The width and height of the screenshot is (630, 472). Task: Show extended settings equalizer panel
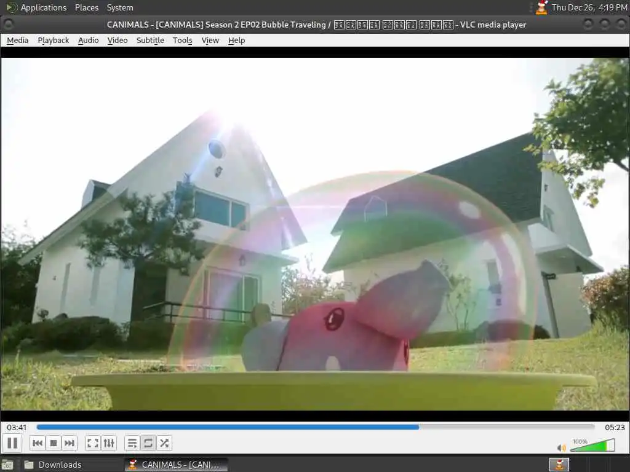[x=109, y=443]
